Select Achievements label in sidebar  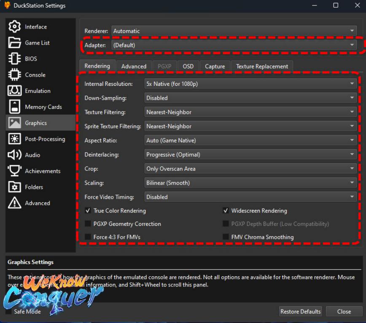pyautogui.click(x=43, y=171)
